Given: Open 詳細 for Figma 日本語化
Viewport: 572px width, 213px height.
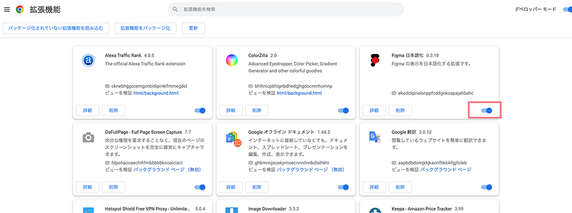Looking at the screenshot, I should [x=374, y=111].
